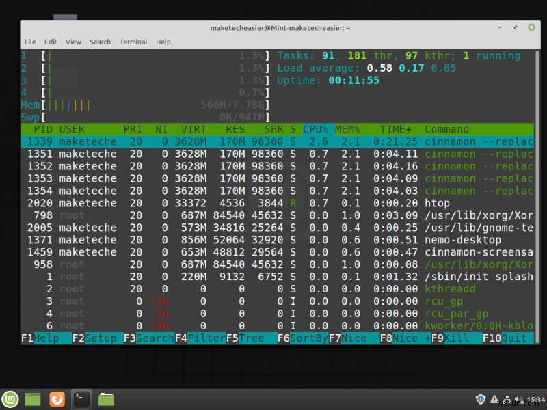Open the Terminal menu in menu bar

coord(133,42)
